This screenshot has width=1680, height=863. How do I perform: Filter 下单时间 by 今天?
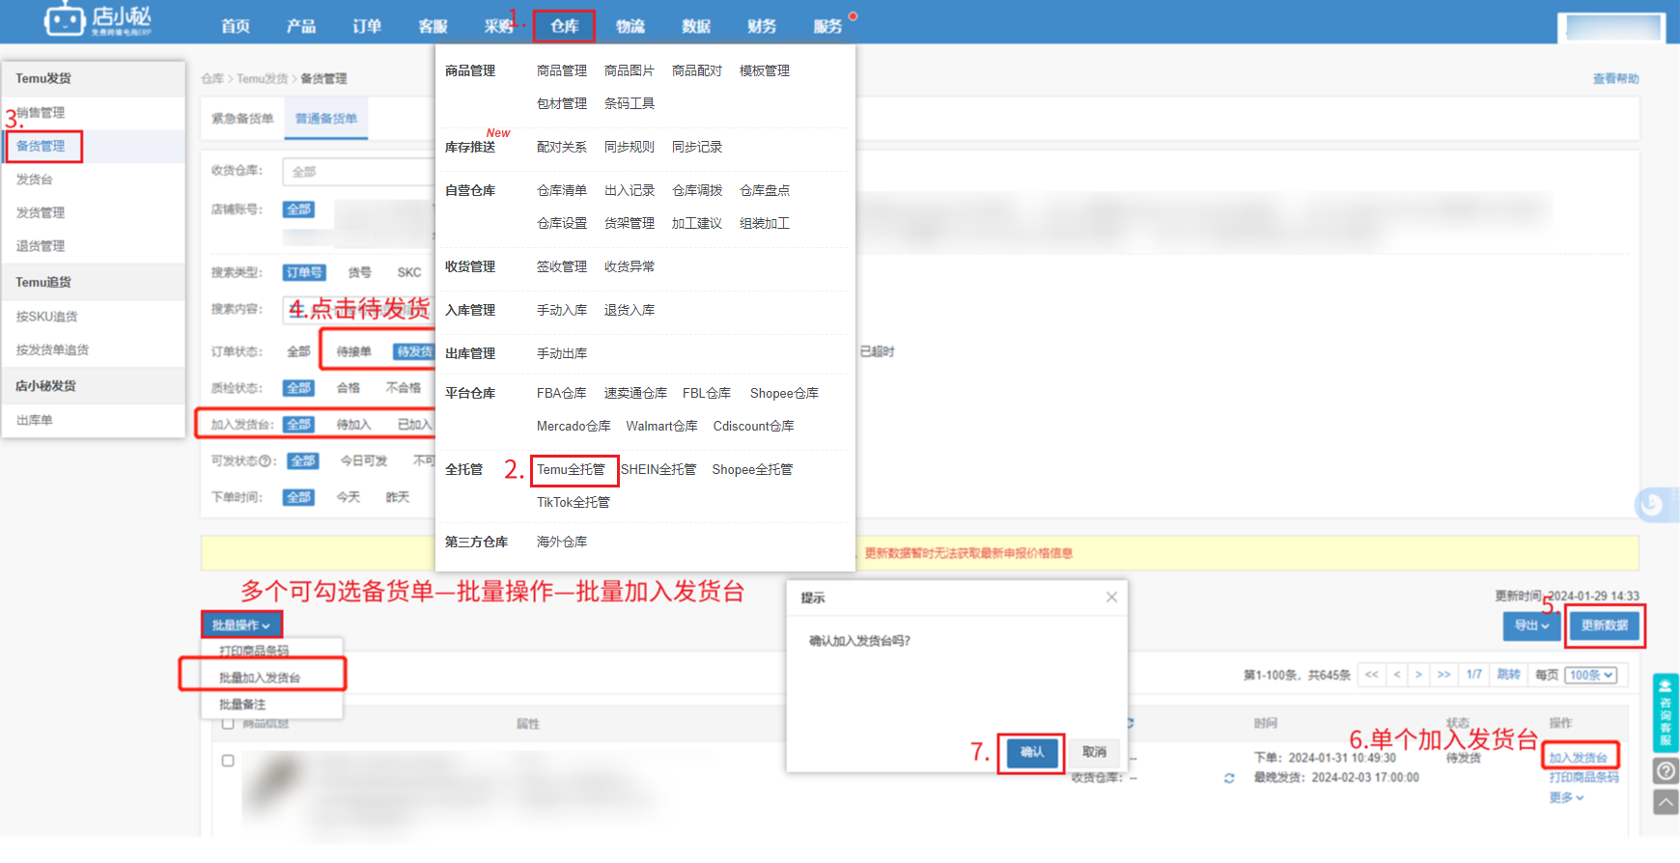(349, 497)
